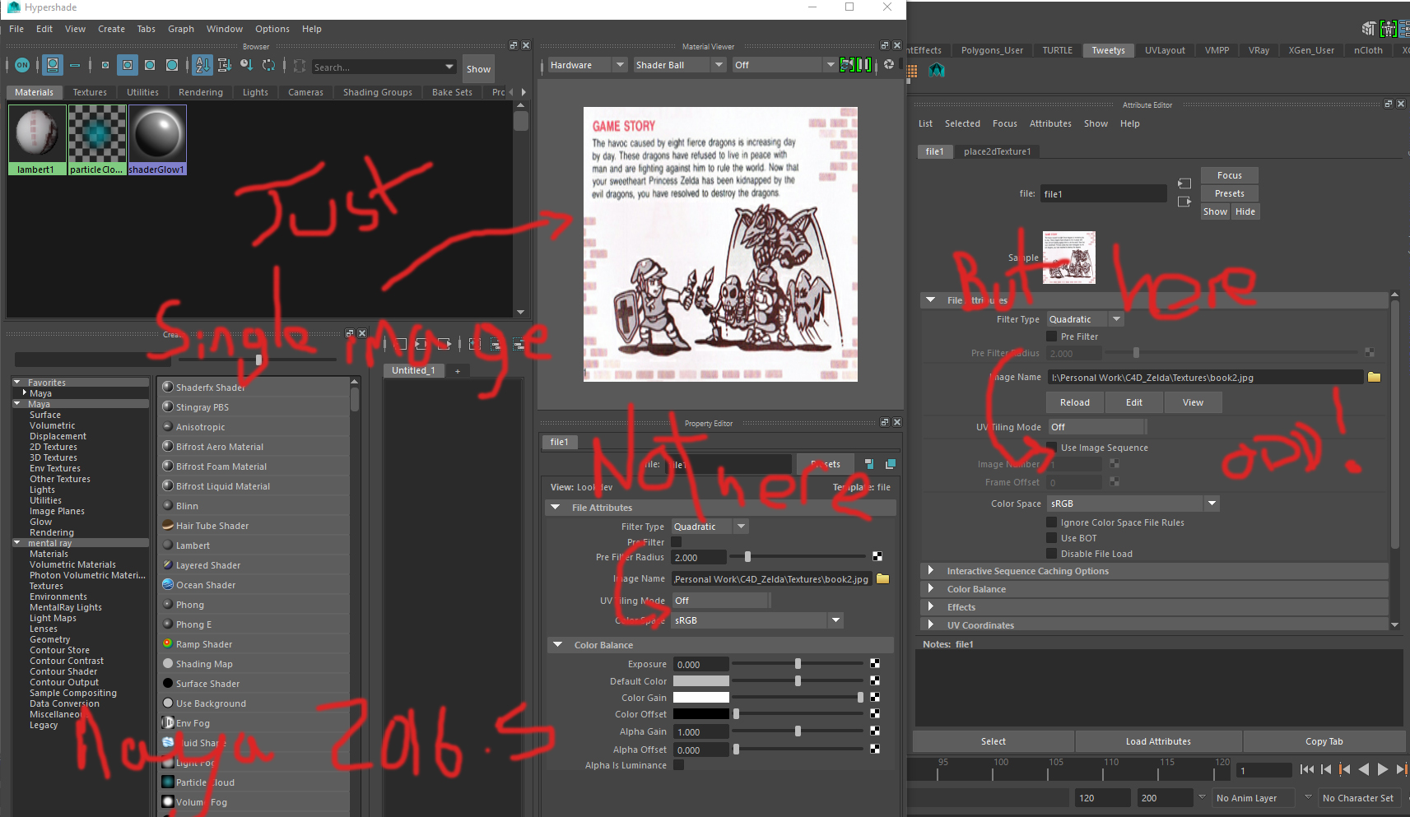Switch to Shading Groups tab
Screen dimensions: 1410x817
[378, 92]
